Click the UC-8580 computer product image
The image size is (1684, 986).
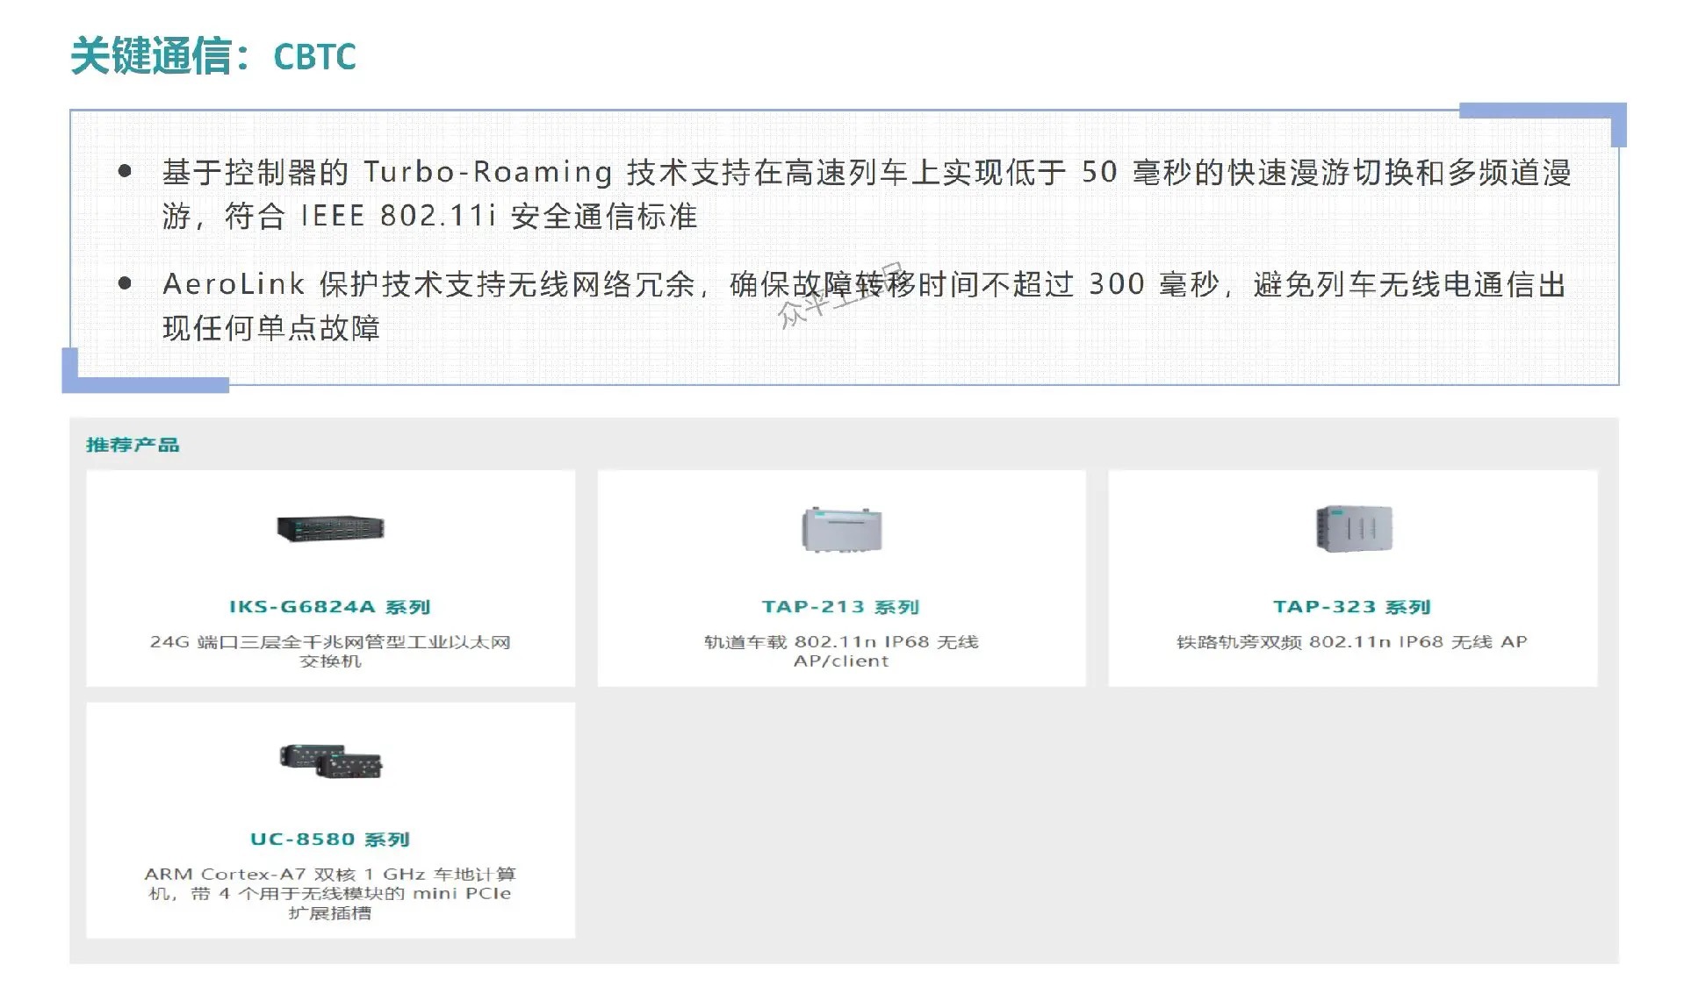tap(330, 761)
